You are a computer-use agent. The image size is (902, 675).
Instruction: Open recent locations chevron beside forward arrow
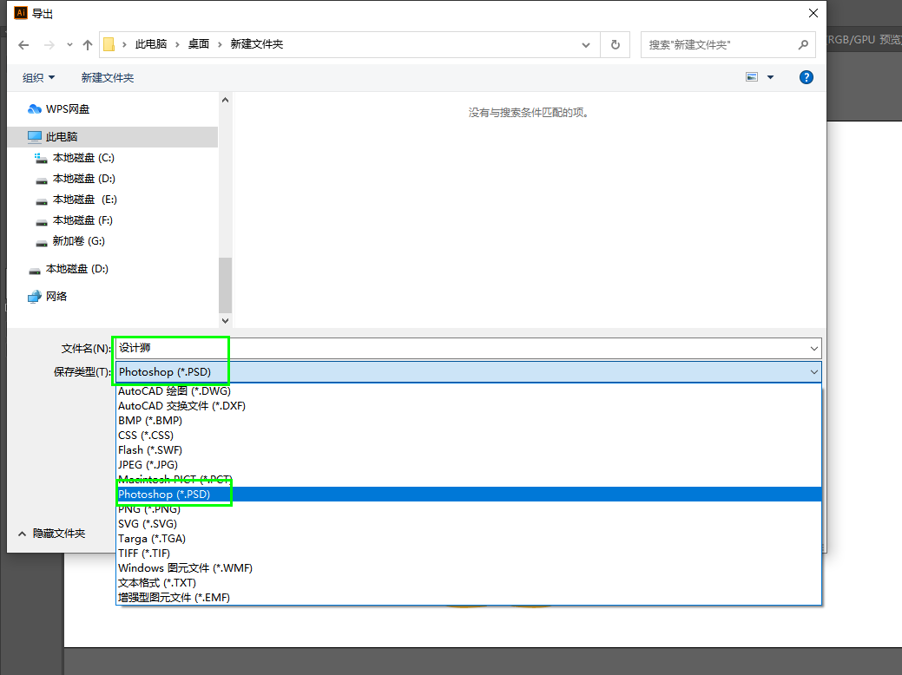69,45
